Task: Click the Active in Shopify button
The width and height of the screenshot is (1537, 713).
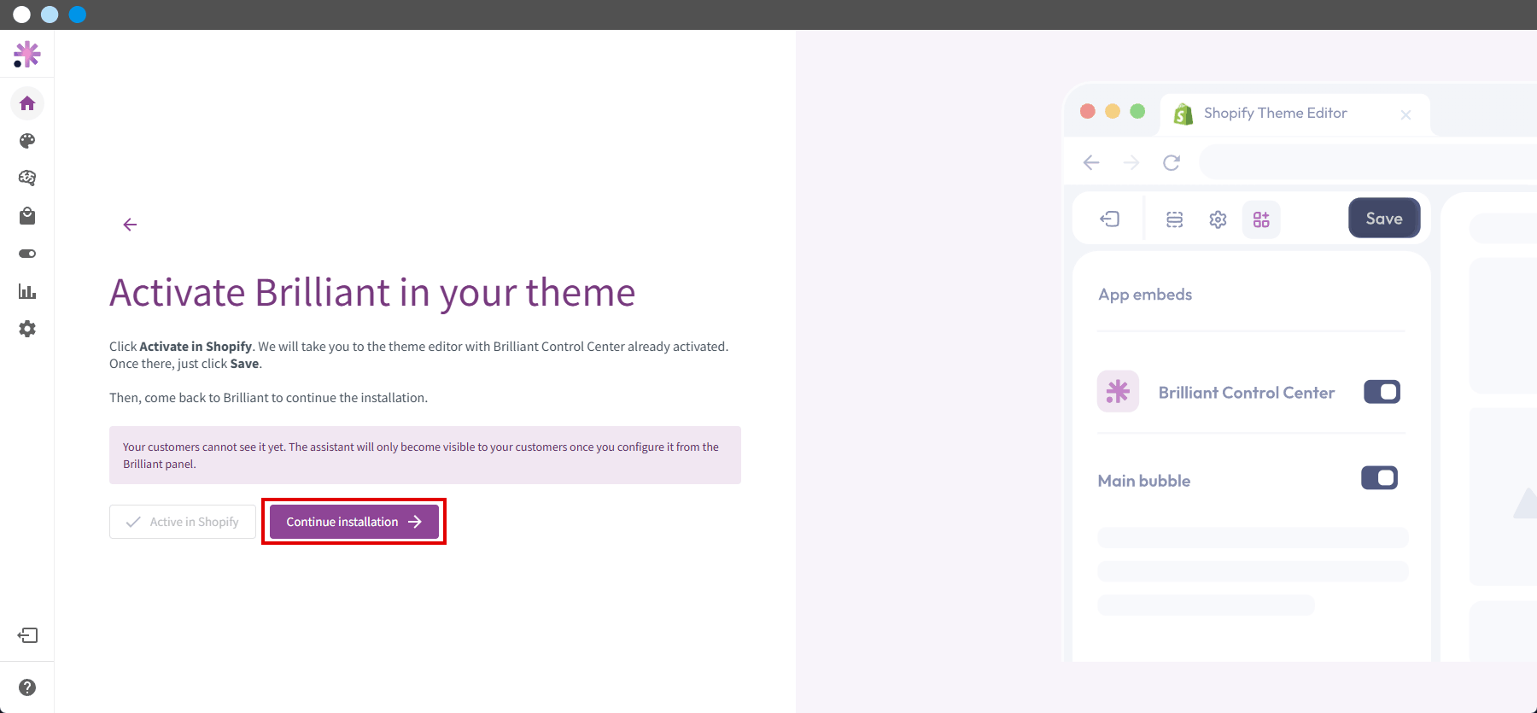Action: pyautogui.click(x=183, y=522)
